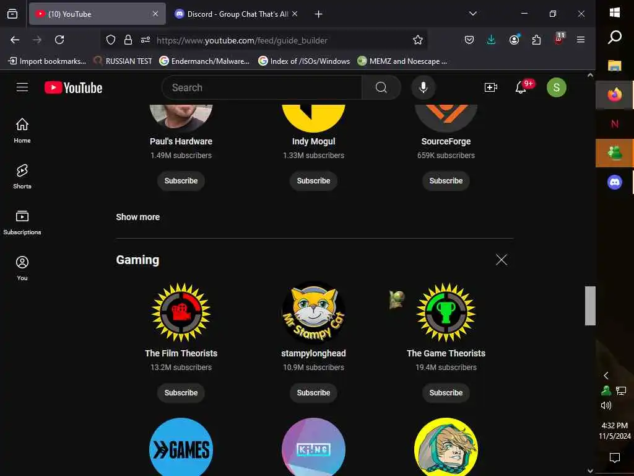Dismiss the Gaming section with X

coord(502,260)
